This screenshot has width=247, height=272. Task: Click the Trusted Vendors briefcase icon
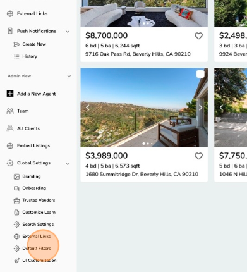[x=16, y=201]
